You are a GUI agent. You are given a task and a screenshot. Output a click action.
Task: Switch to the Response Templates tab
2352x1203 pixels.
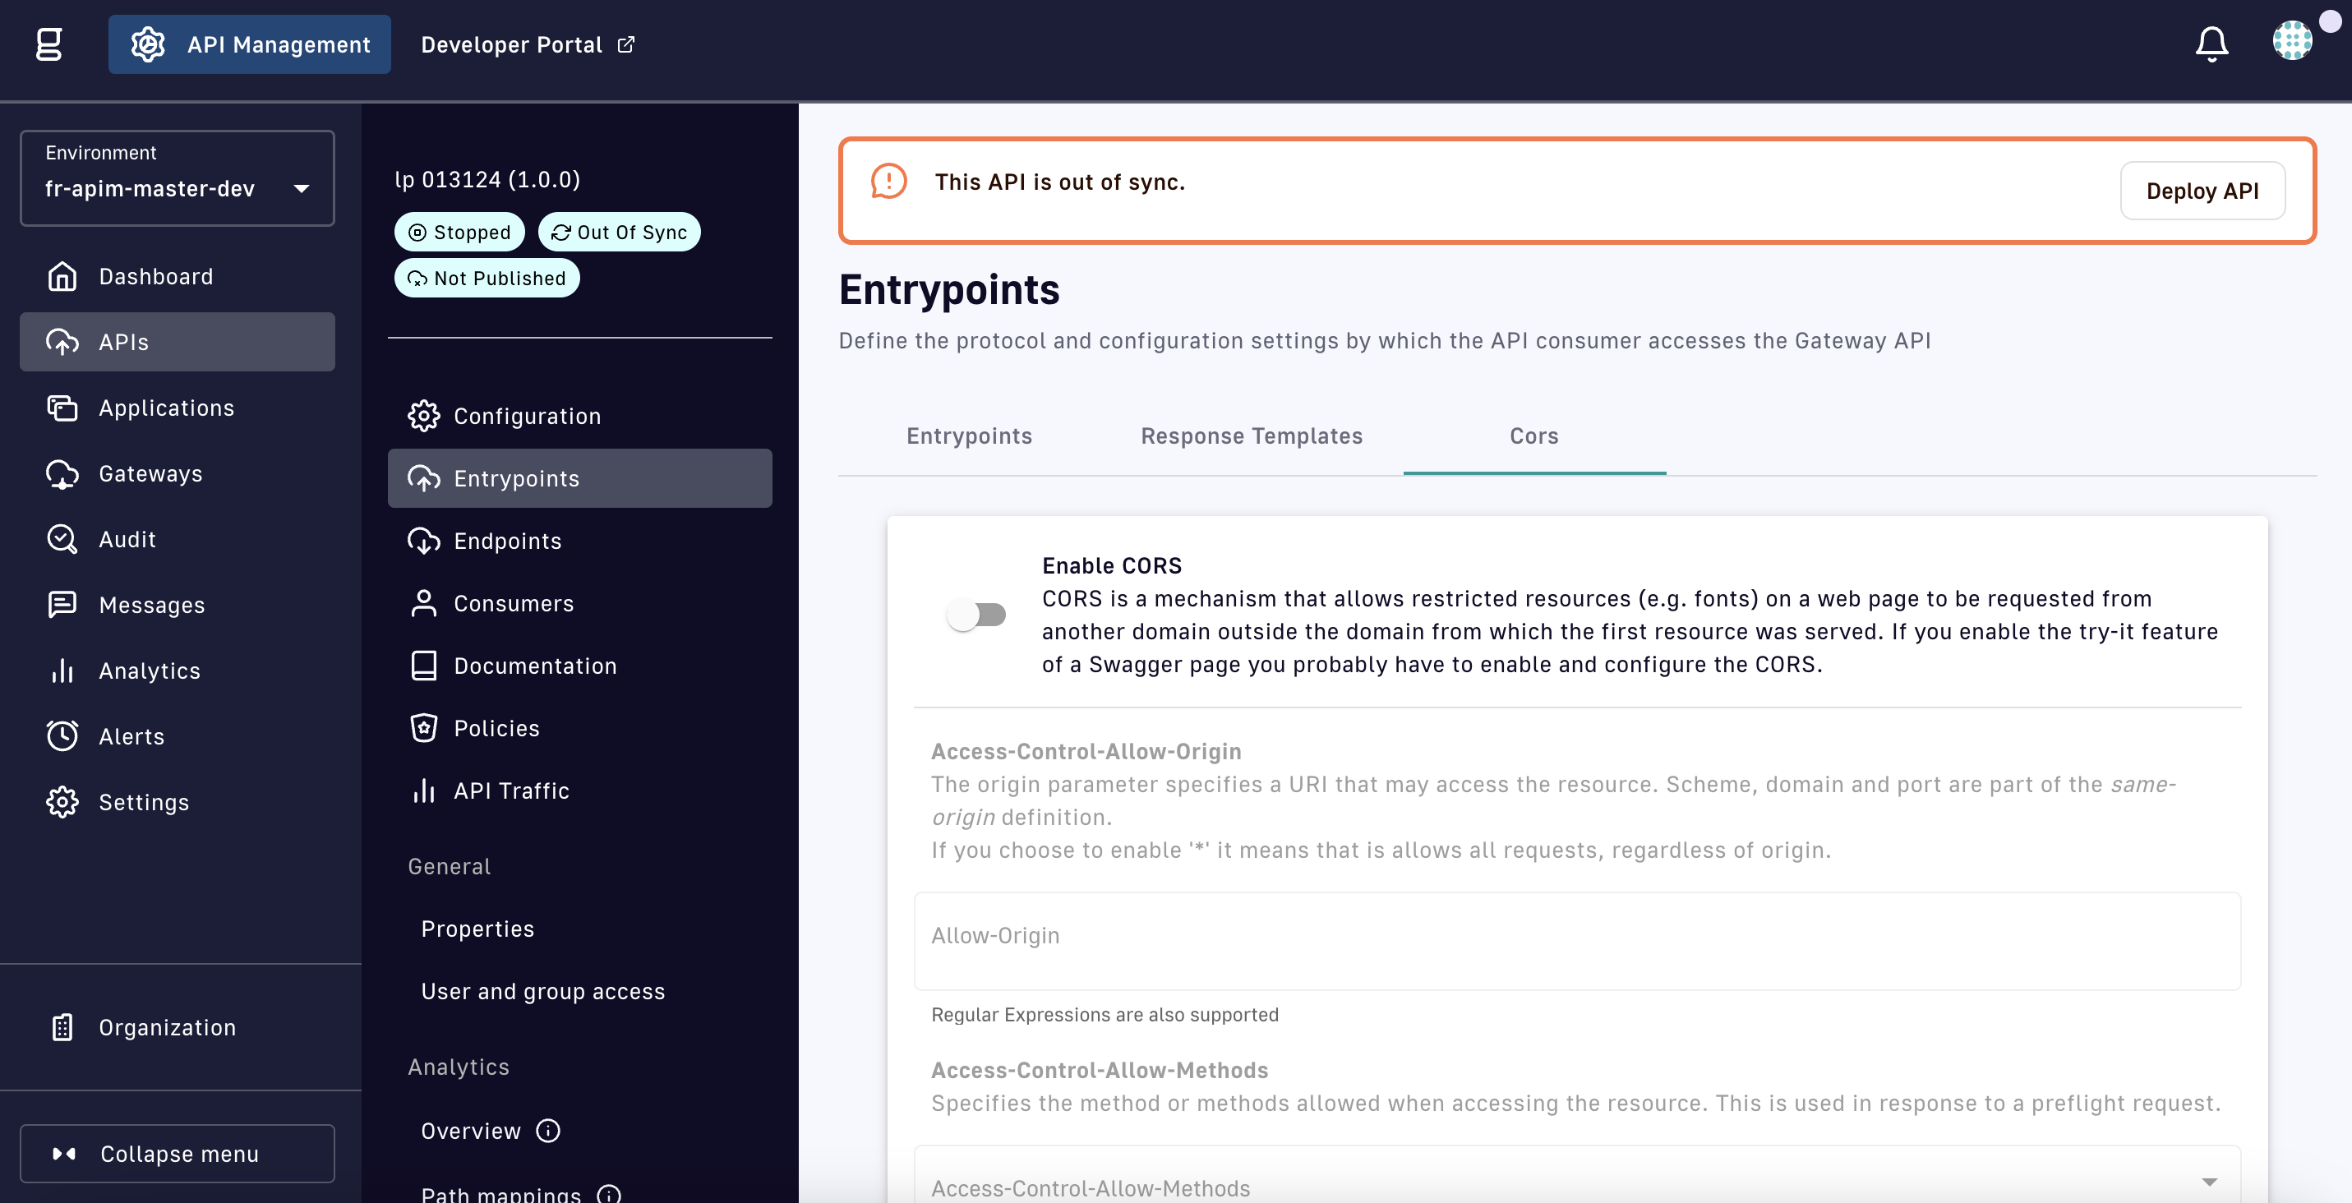coord(1251,436)
